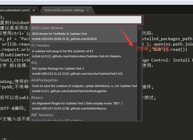This screenshot has width=193, height=140.
Task: Select the 42 Headers package
Action: pyautogui.click(x=84, y=51)
